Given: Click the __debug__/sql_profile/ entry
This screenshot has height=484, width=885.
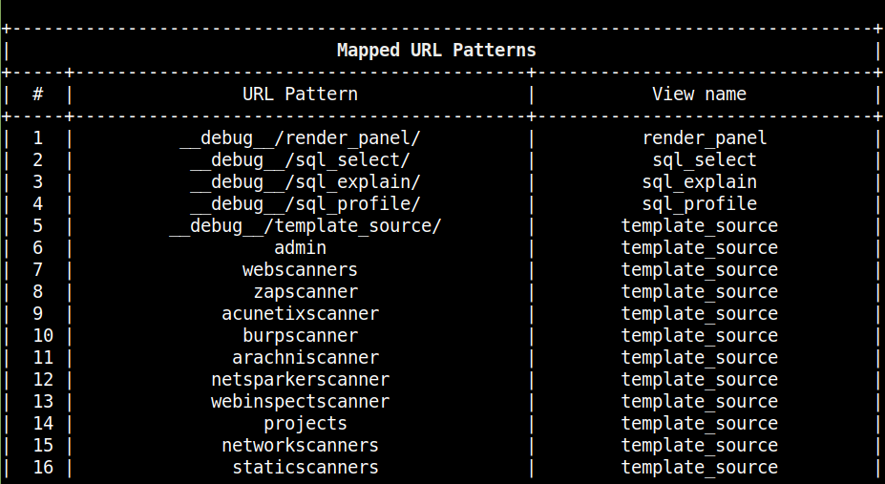Looking at the screenshot, I should pyautogui.click(x=306, y=204).
